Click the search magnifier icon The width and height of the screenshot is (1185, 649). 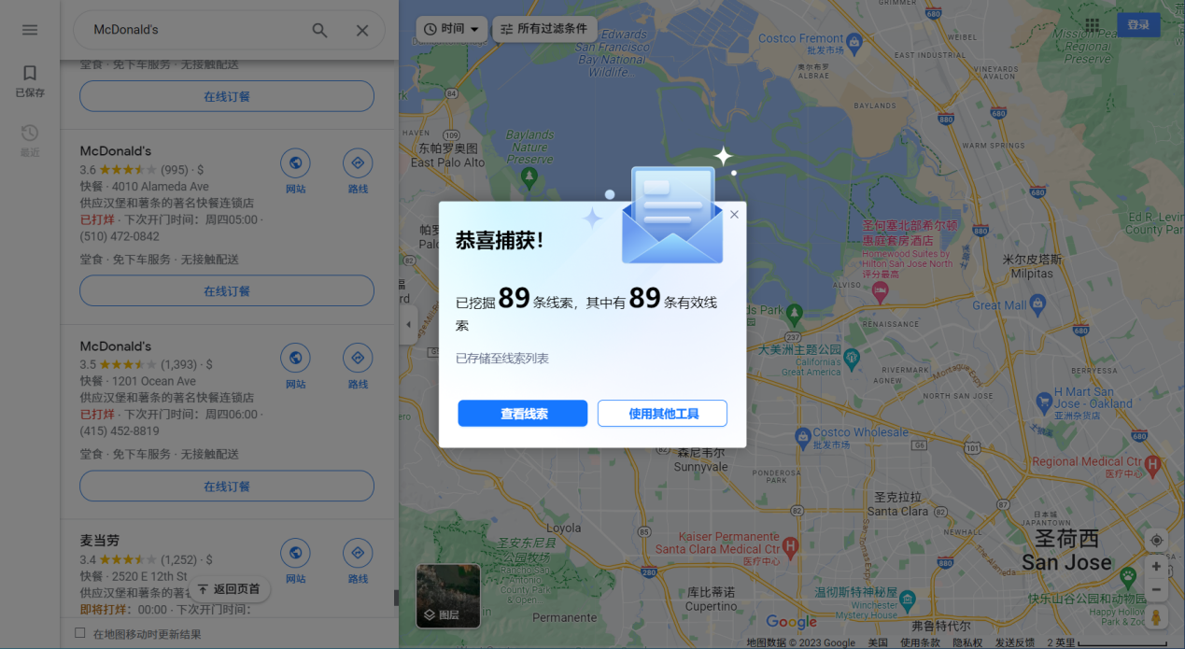(x=319, y=30)
